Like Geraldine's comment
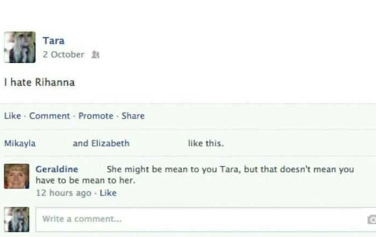This screenshot has width=376, height=237. pyautogui.click(x=108, y=193)
